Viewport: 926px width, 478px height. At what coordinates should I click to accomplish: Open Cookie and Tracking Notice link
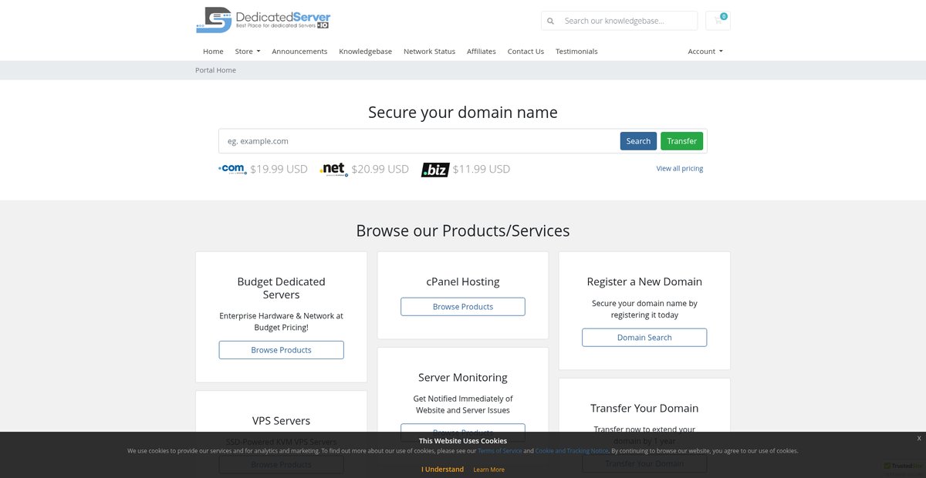point(572,451)
